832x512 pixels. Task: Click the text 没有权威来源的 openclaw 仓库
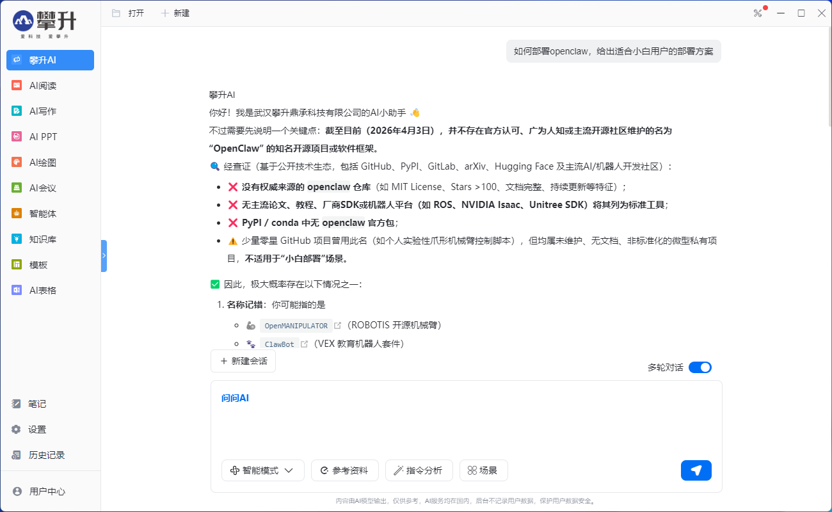(306, 187)
